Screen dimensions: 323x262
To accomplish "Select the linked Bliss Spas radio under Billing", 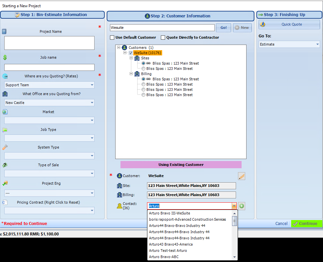I will (x=143, y=79).
